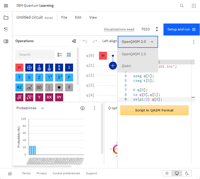Select the H gate in Operations
200x179 pixels.
19,68
